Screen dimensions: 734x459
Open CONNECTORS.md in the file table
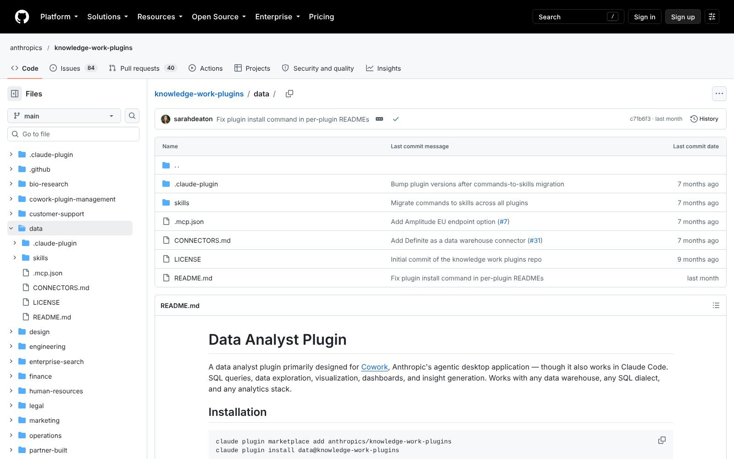202,241
